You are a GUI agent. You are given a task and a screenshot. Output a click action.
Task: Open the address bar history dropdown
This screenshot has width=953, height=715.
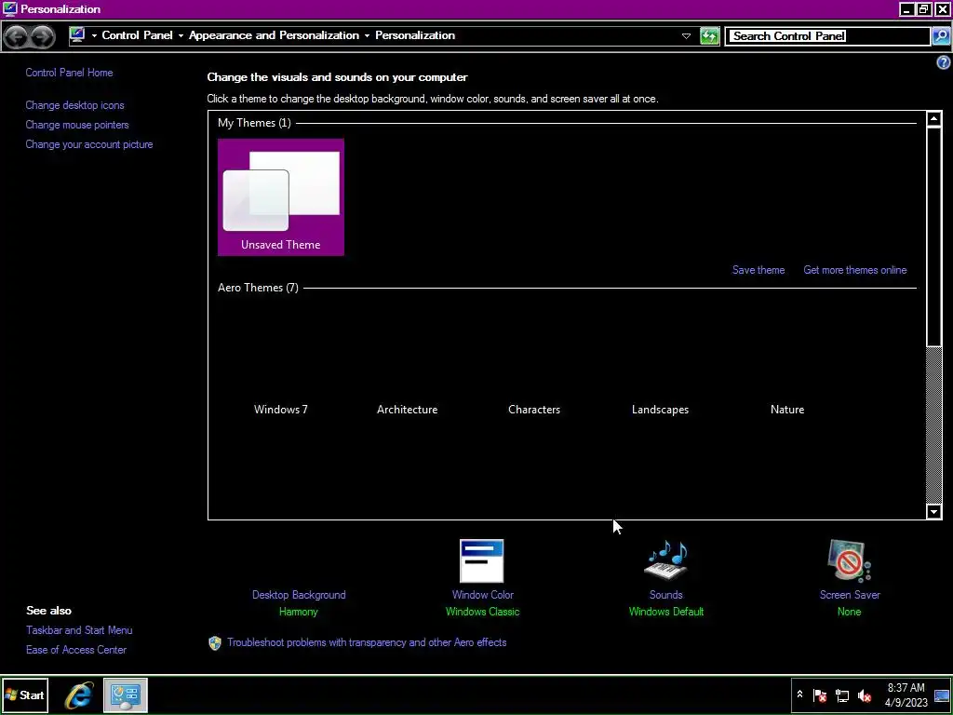686,36
